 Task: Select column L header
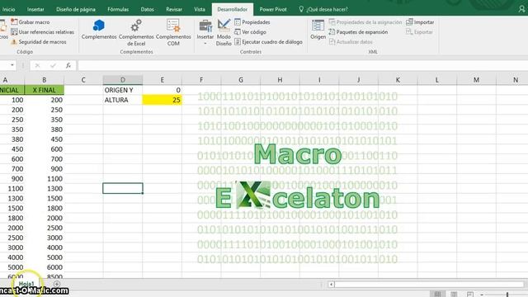tap(436, 80)
